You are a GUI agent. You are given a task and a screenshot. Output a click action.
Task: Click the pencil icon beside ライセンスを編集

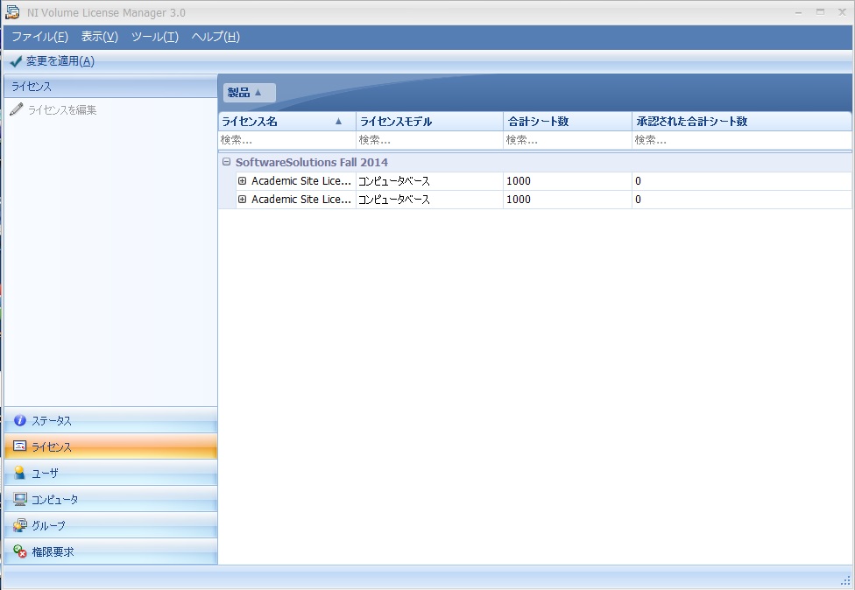coord(17,109)
